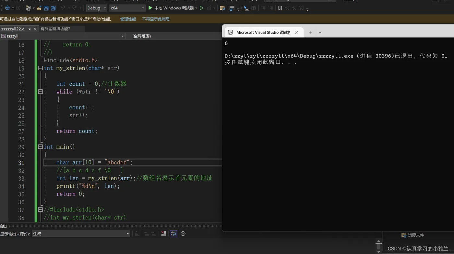Start debugging with the green play icon
Image resolution: width=454 pixels, height=254 pixels.
(150, 8)
